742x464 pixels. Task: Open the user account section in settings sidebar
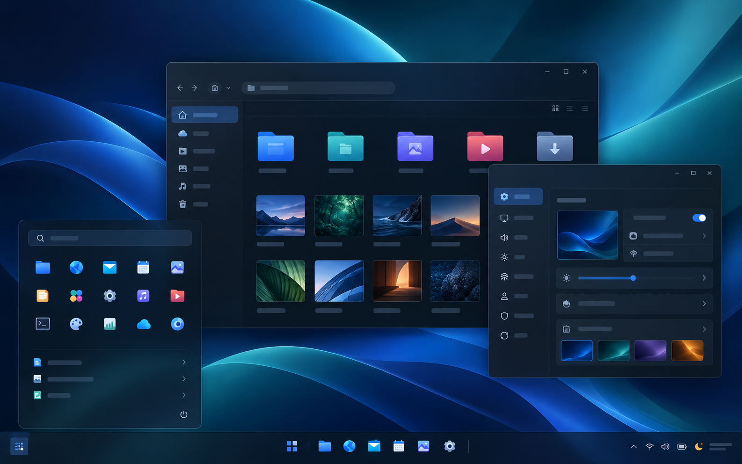point(514,296)
